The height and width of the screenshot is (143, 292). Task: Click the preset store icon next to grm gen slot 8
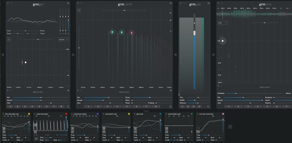[x=68, y=106]
